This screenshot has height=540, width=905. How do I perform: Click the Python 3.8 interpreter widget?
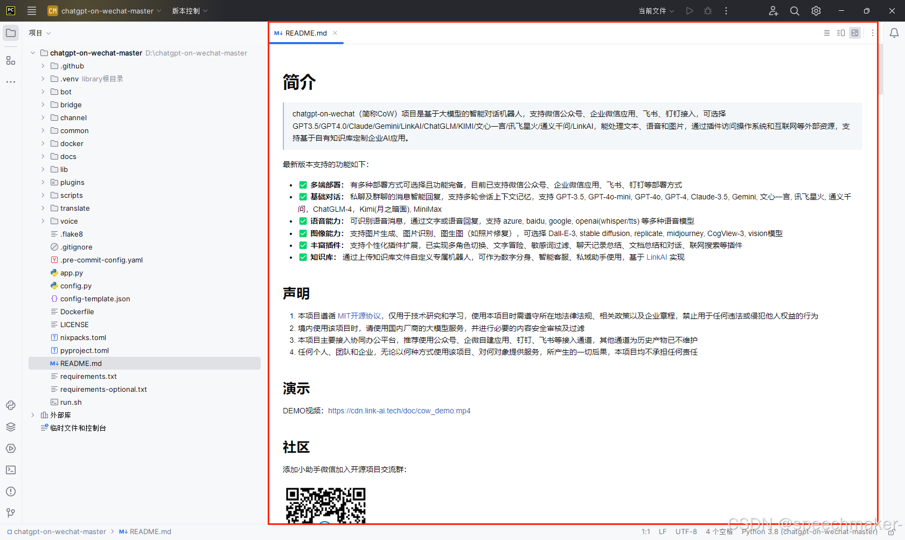click(x=809, y=532)
